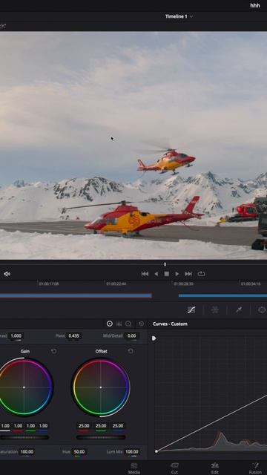Image resolution: width=267 pixels, height=475 pixels.
Task: Click the Curves - Custom panel title
Action: [x=170, y=324]
